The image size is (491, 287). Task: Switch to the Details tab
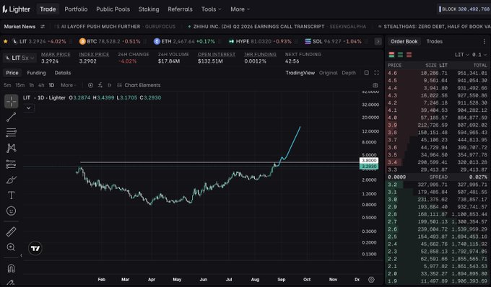(x=63, y=73)
